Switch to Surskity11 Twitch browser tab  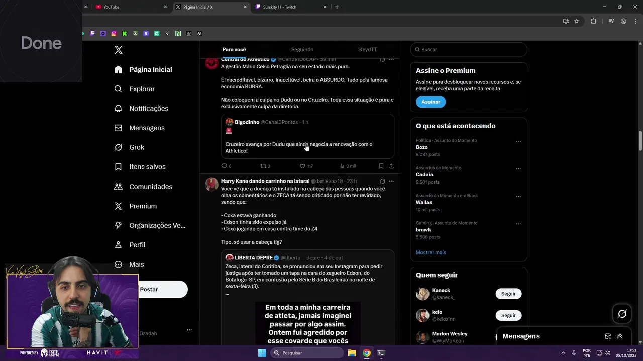pyautogui.click(x=291, y=7)
